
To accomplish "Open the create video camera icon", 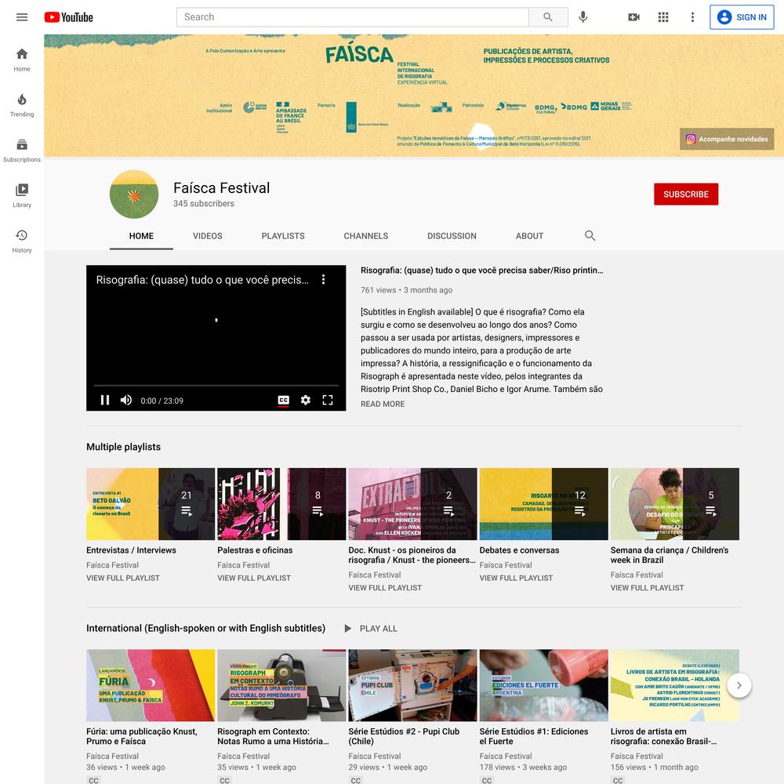I will click(634, 17).
